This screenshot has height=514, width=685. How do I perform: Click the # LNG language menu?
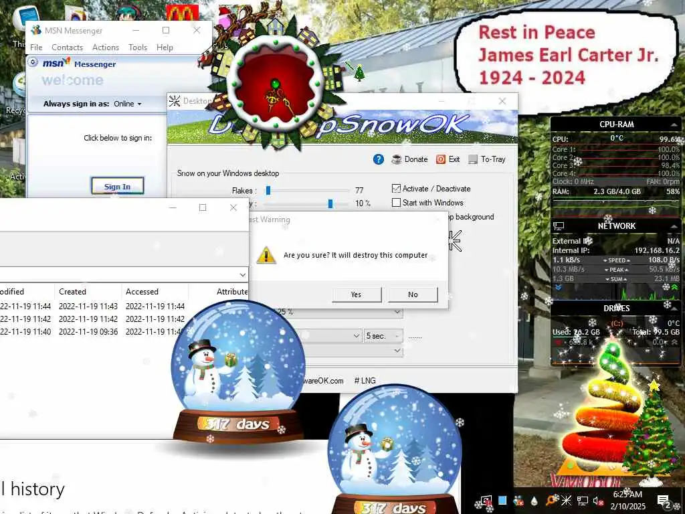point(365,381)
